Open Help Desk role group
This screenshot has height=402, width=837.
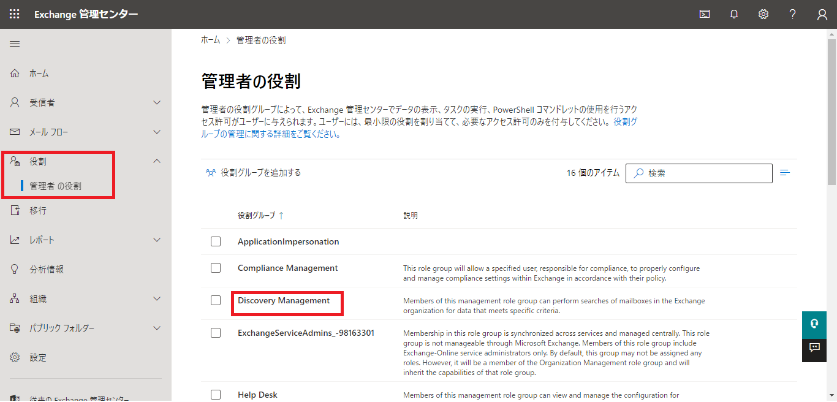pyautogui.click(x=257, y=395)
